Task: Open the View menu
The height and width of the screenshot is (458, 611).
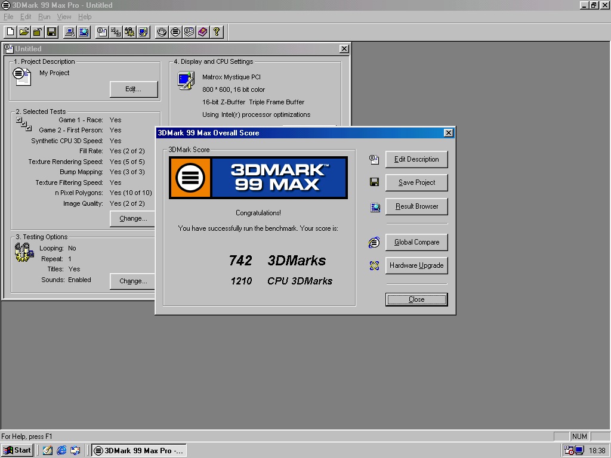Action: point(63,17)
